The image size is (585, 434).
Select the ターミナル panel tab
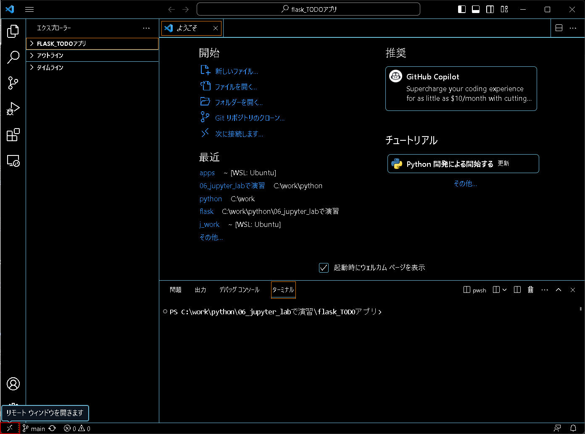pos(283,290)
